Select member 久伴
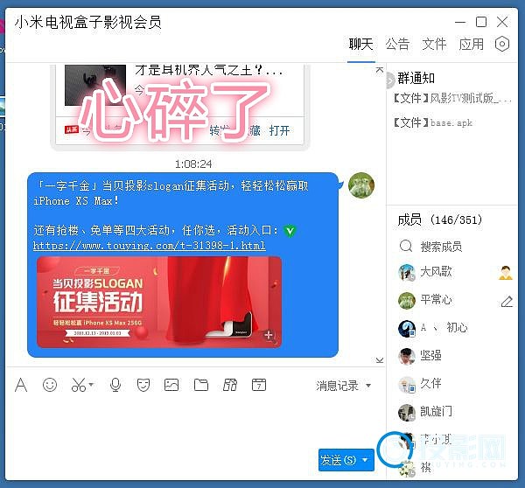The image size is (525, 488). tap(454, 384)
